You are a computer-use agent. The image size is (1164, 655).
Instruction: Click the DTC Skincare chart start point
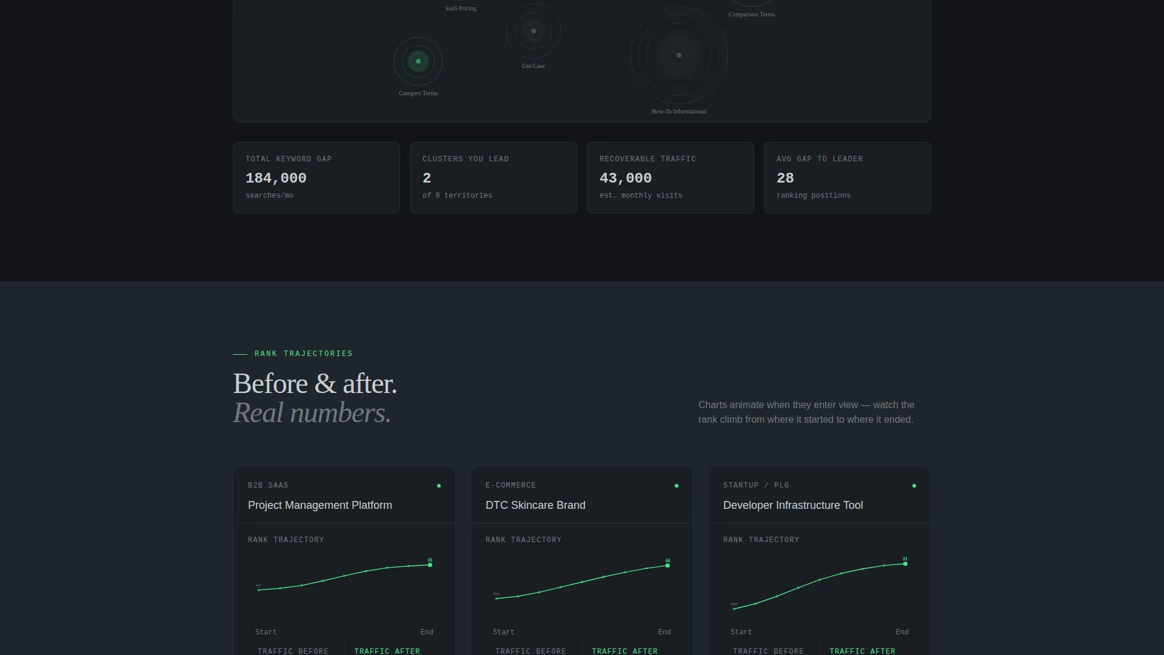(x=497, y=599)
